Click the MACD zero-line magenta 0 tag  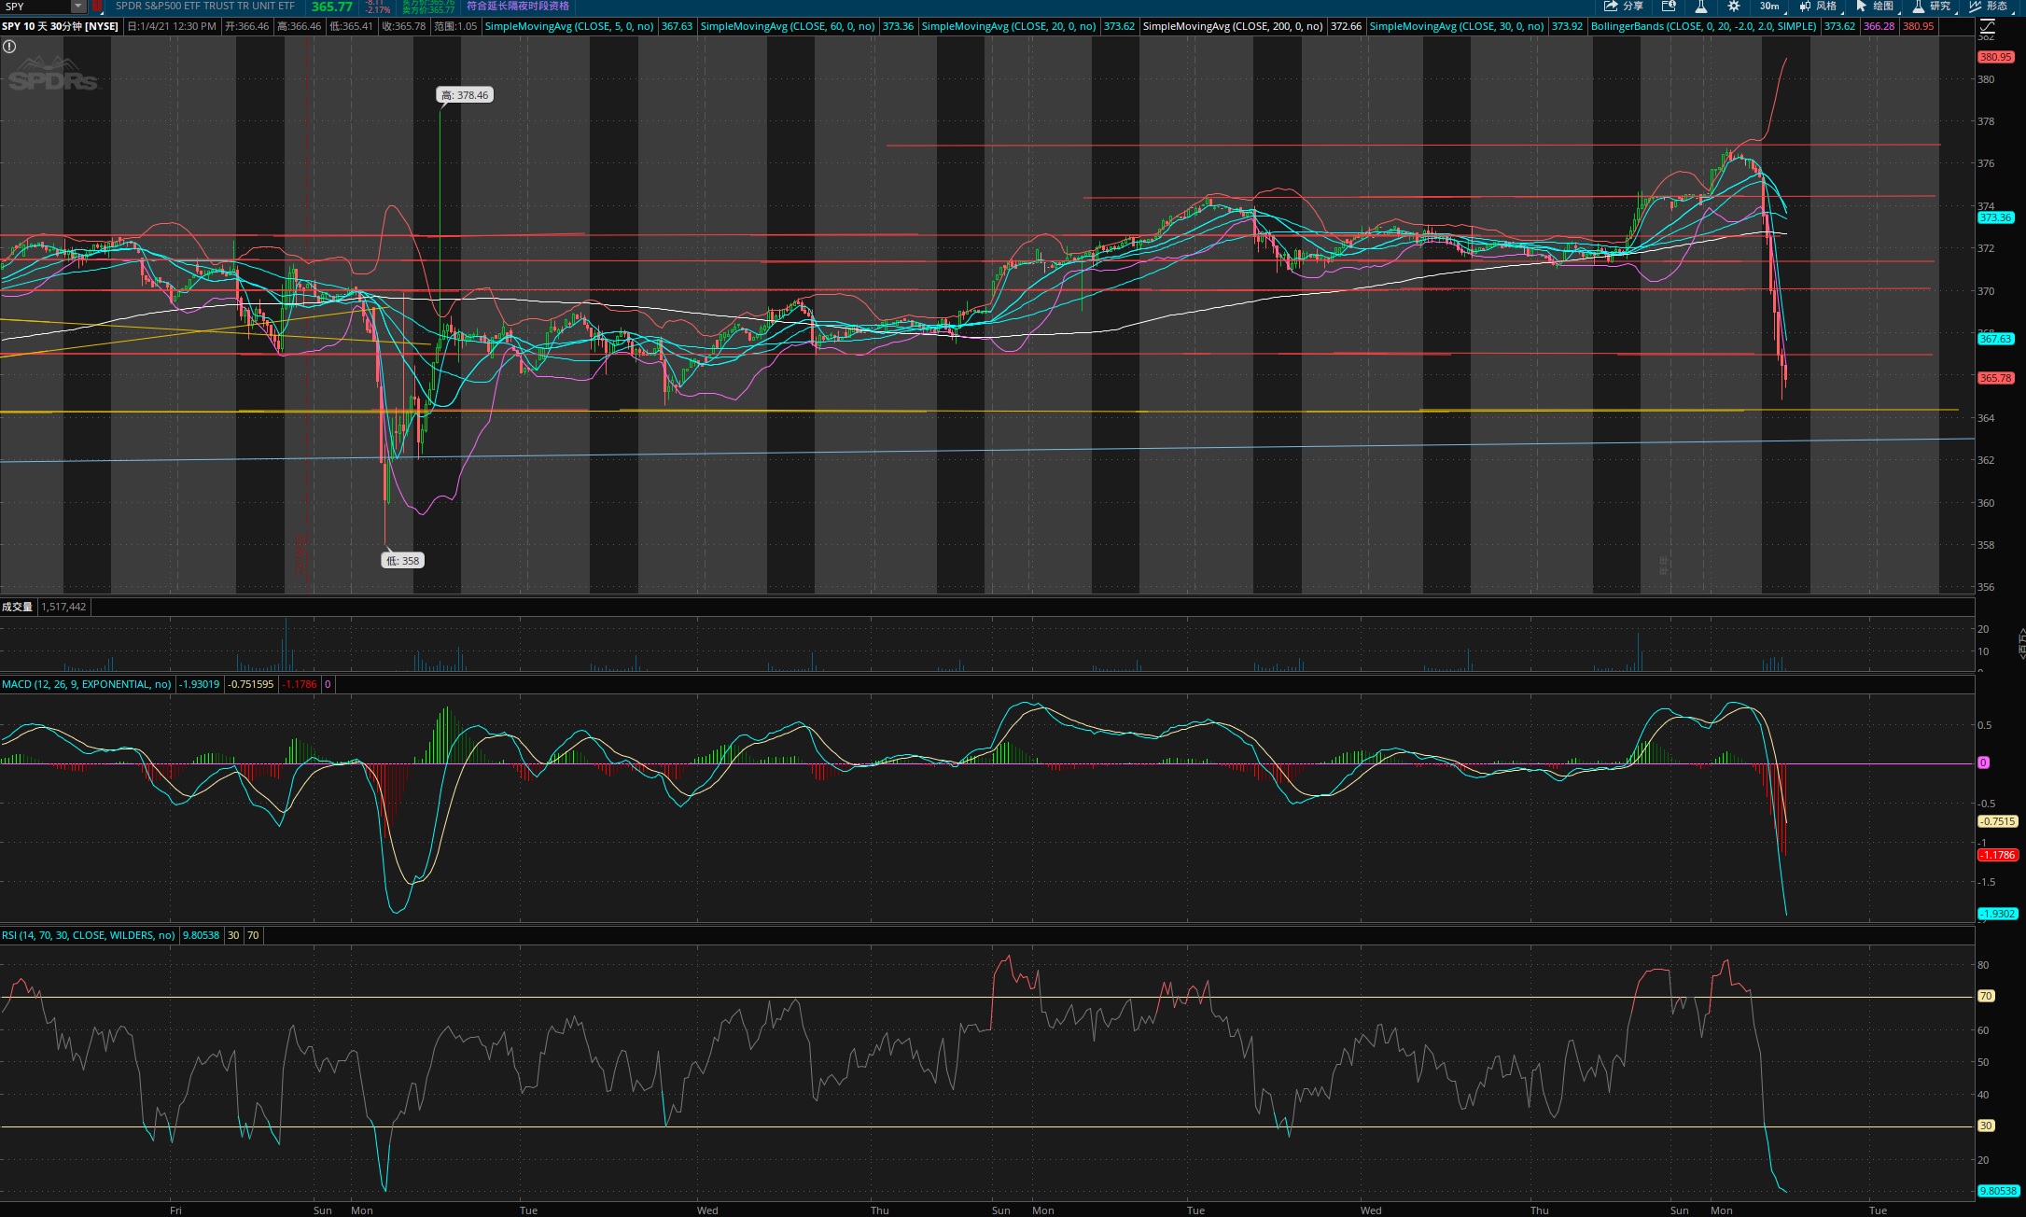[1983, 762]
